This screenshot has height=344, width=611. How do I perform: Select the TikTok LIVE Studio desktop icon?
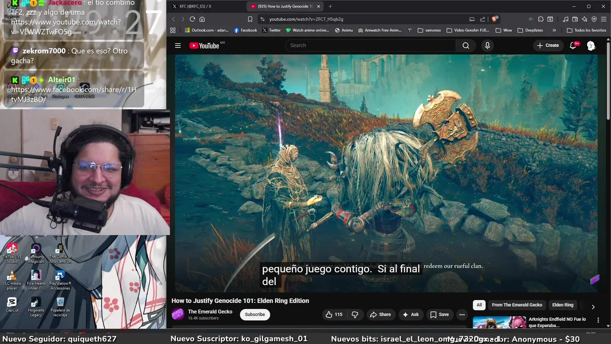click(x=12, y=253)
